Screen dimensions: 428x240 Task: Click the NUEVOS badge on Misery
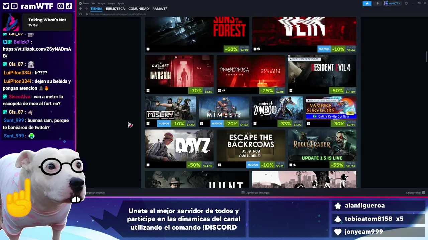pyautogui.click(x=164, y=124)
